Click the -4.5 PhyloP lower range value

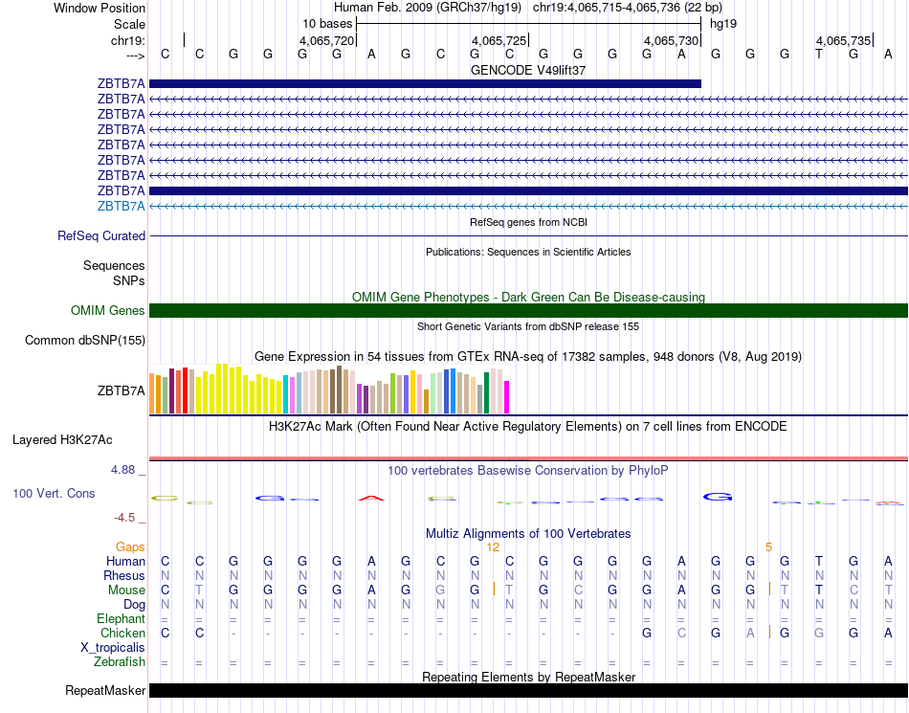(124, 518)
